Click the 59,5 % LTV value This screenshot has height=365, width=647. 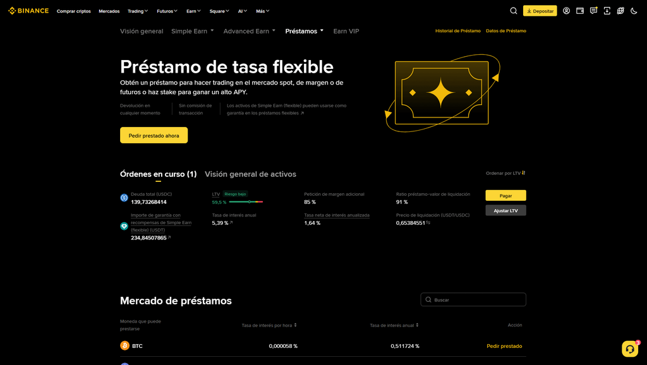pyautogui.click(x=219, y=202)
